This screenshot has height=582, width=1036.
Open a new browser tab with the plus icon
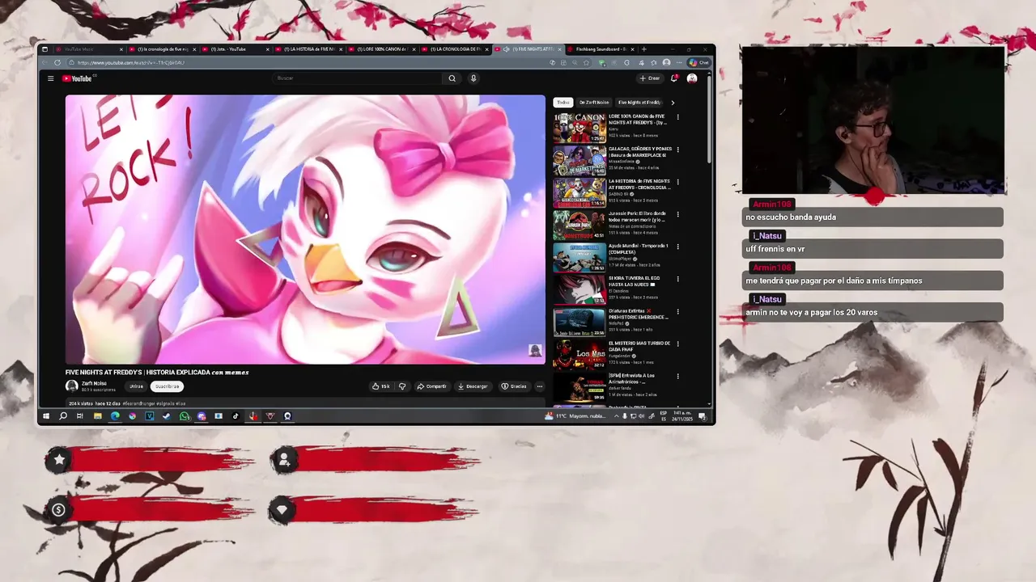pyautogui.click(x=644, y=49)
